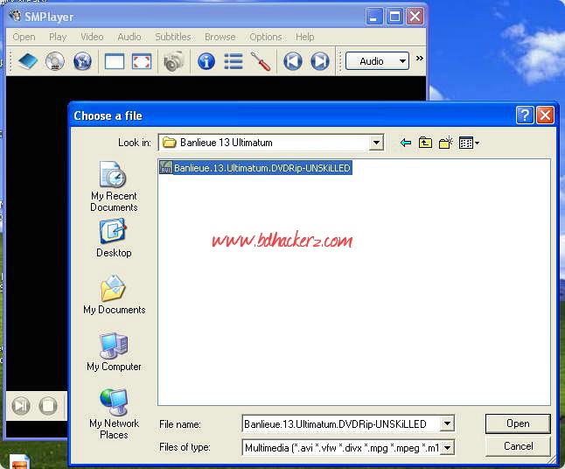
Task: Open the View menu icon in dialog
Action: (469, 143)
